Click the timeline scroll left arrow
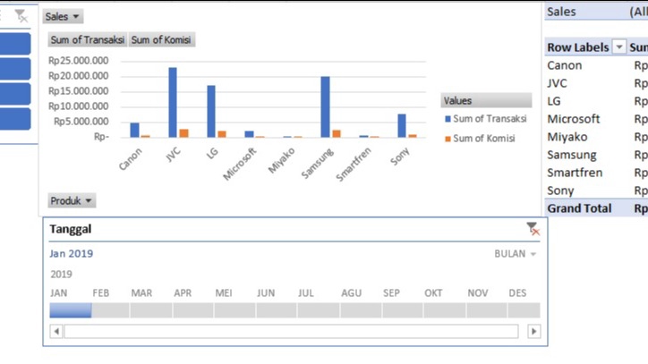This screenshot has height=364, width=648. click(56, 332)
